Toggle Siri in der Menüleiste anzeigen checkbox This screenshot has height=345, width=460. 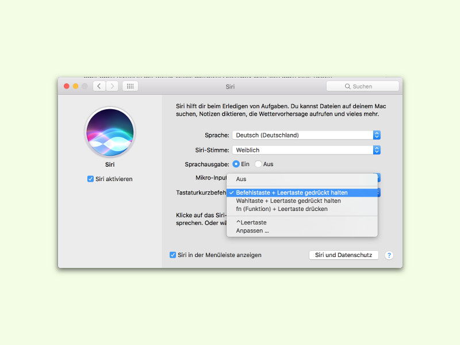173,255
